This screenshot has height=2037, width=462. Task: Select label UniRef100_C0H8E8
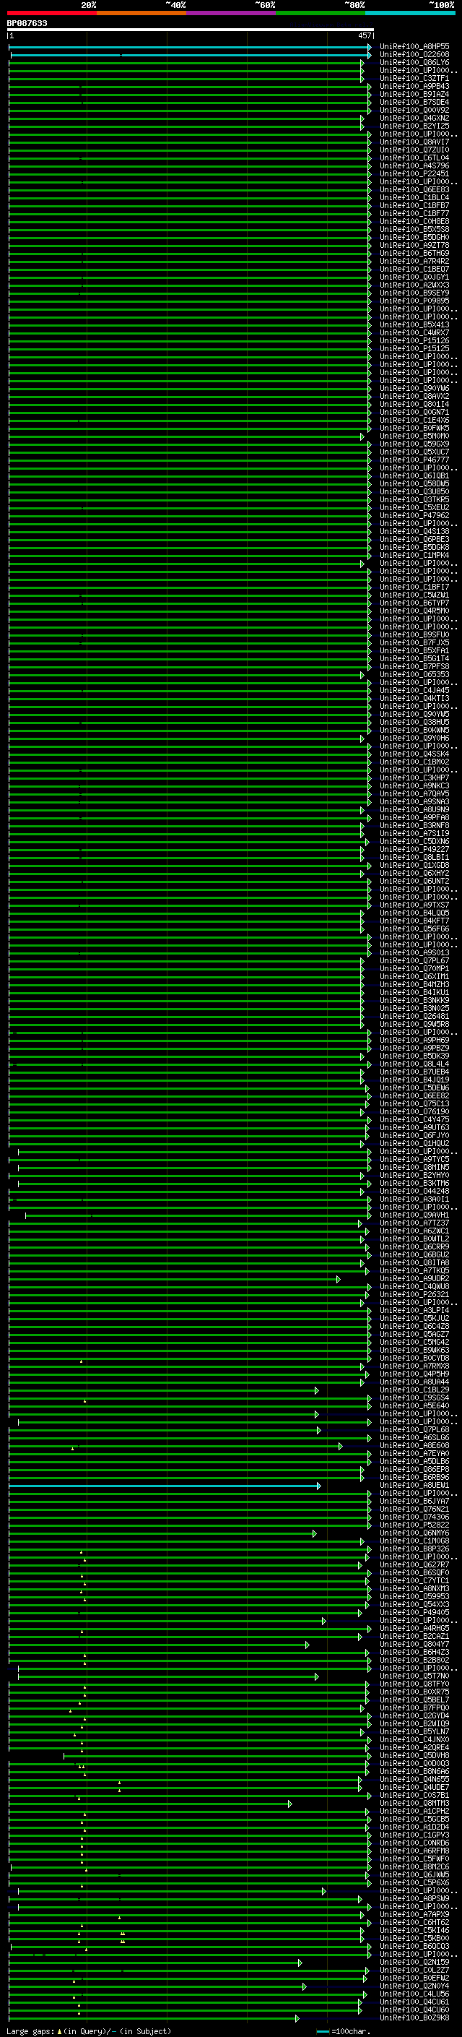coord(414,221)
